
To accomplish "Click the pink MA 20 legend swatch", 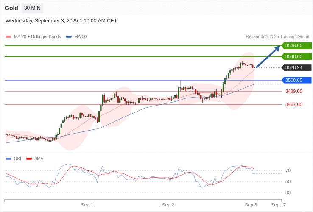I will (8, 37).
